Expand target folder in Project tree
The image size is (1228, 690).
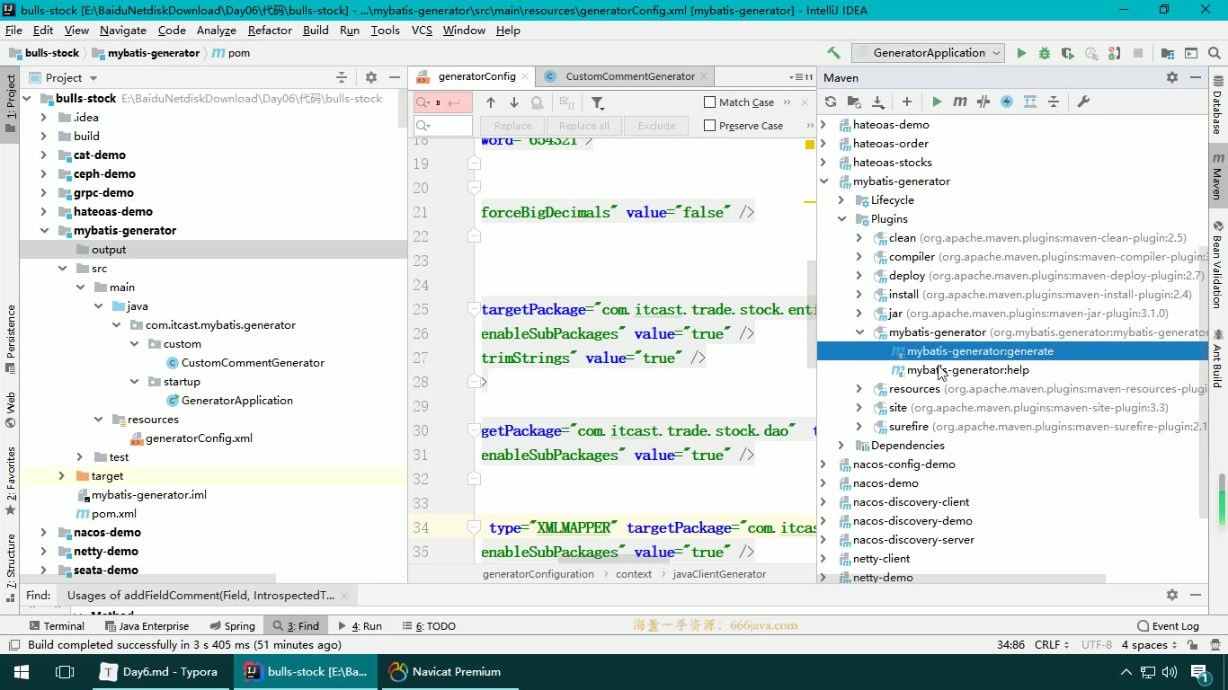pyautogui.click(x=62, y=476)
